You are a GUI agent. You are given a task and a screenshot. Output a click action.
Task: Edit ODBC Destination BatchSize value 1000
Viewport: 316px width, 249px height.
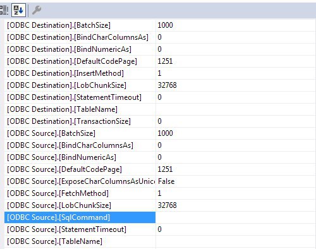point(236,25)
